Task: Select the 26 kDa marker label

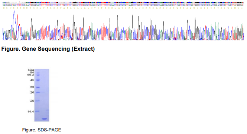Action: [32, 93]
